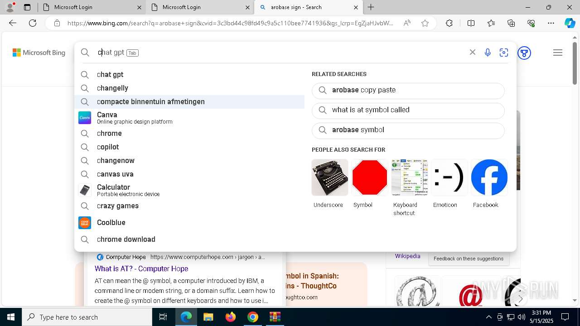Viewport: 580px width, 326px height.
Task: Open WinRAR from taskbar
Action: click(x=275, y=317)
